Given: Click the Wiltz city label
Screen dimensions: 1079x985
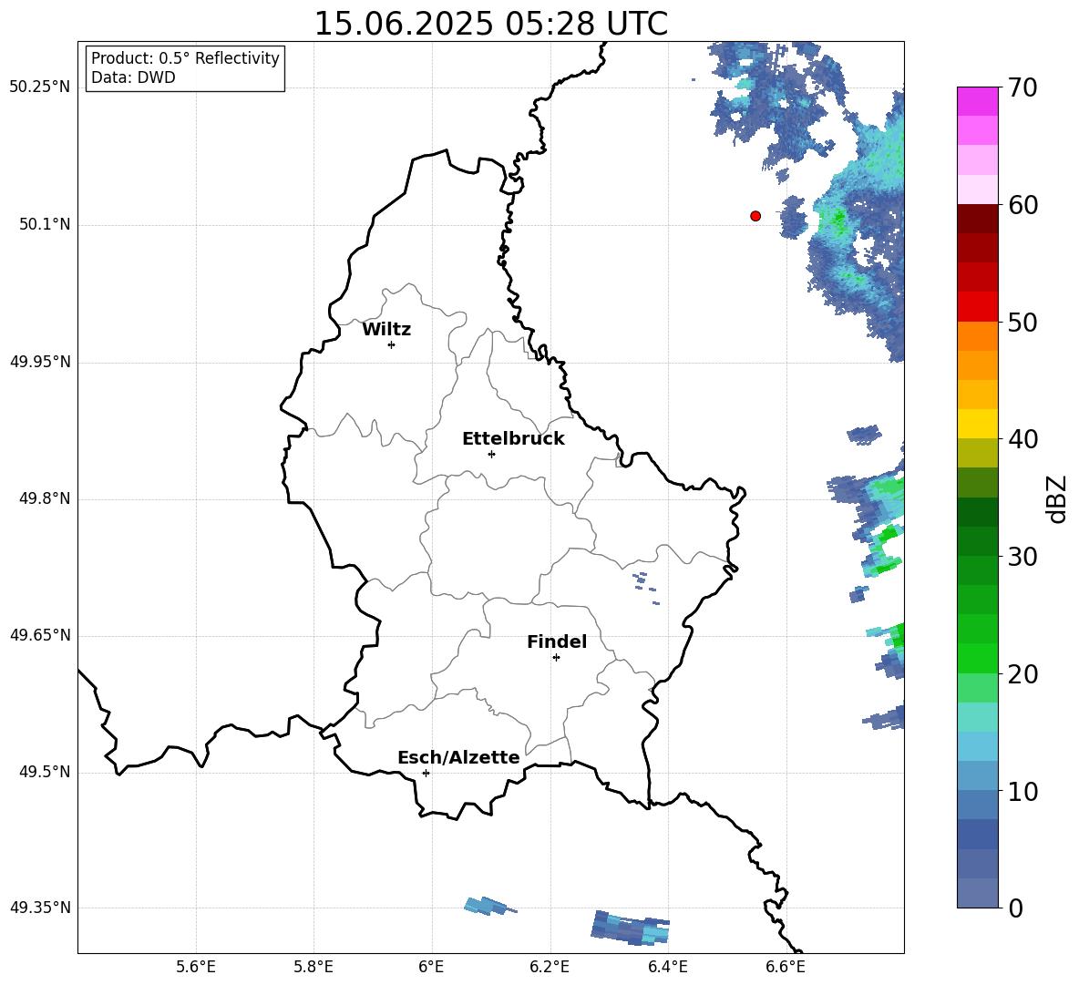Looking at the screenshot, I should coord(386,330).
